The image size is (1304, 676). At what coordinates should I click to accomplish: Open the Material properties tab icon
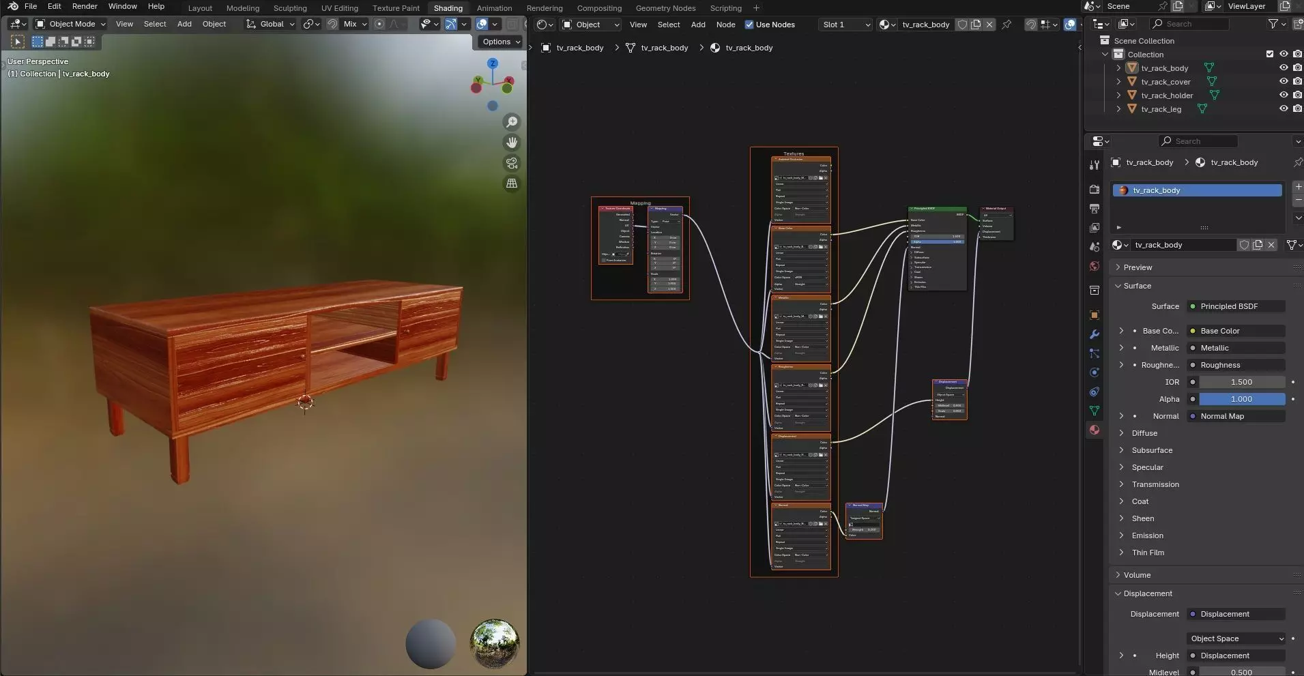(1095, 430)
